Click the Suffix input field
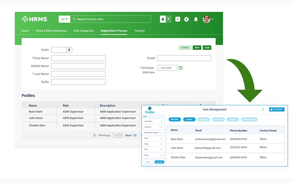This screenshot has width=294, height=183. (78, 82)
